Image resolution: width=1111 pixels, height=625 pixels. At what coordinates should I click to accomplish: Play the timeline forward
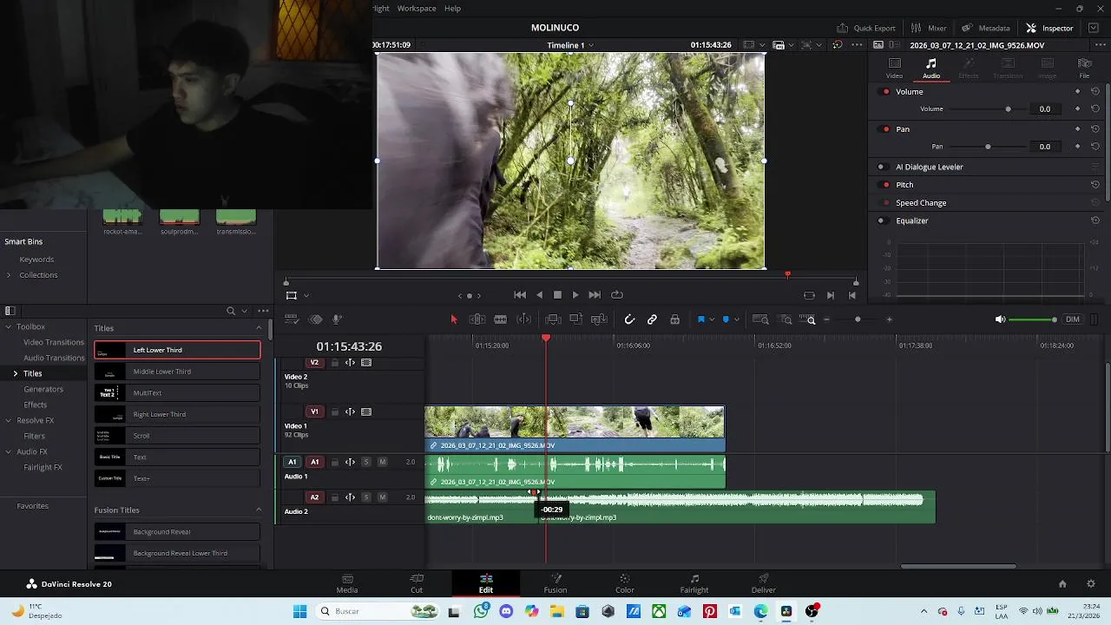pos(575,295)
